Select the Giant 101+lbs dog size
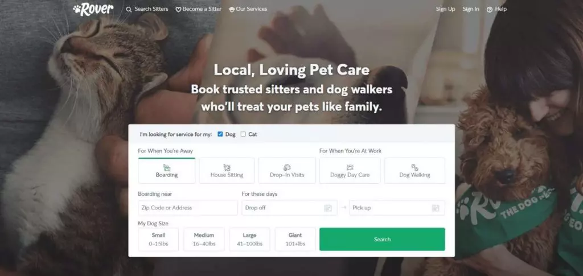Image resolution: width=583 pixels, height=276 pixels. 295,239
